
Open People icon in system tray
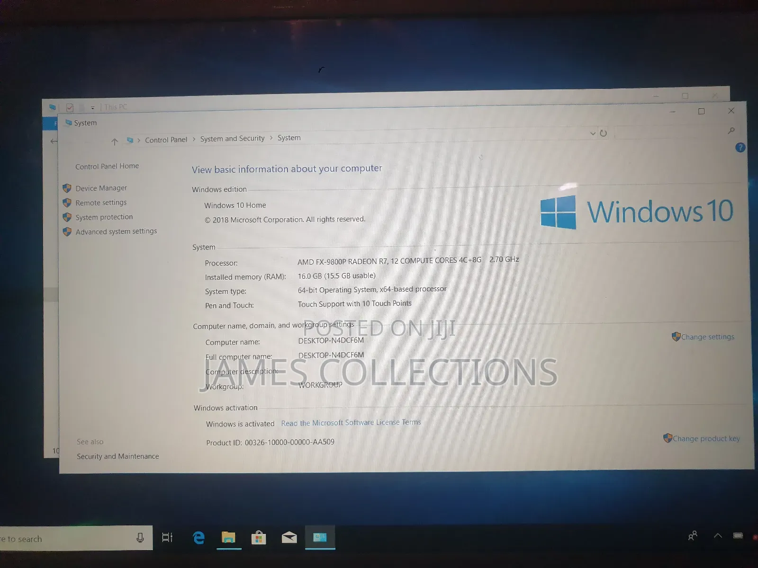693,536
